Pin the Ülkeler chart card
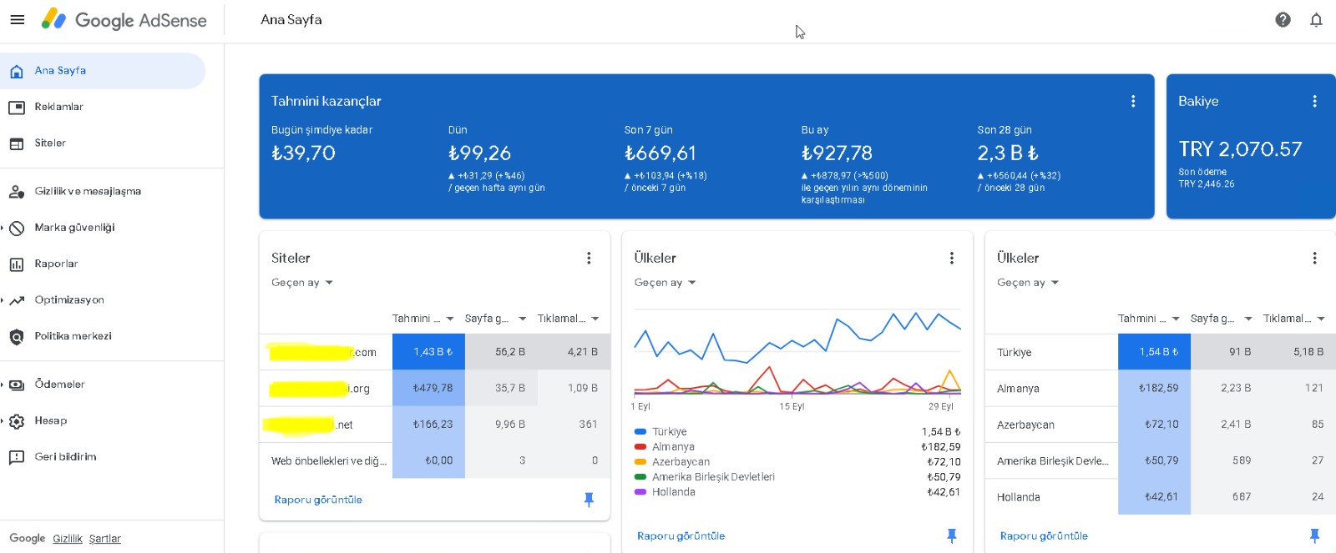This screenshot has height=553, width=1336. (952, 535)
